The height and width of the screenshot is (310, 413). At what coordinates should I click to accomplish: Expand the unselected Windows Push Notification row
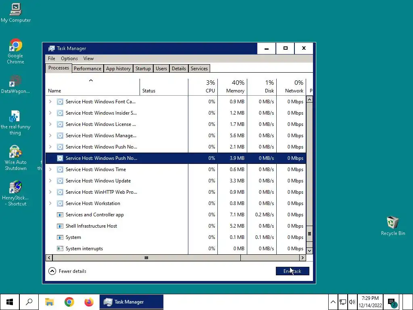point(50,147)
